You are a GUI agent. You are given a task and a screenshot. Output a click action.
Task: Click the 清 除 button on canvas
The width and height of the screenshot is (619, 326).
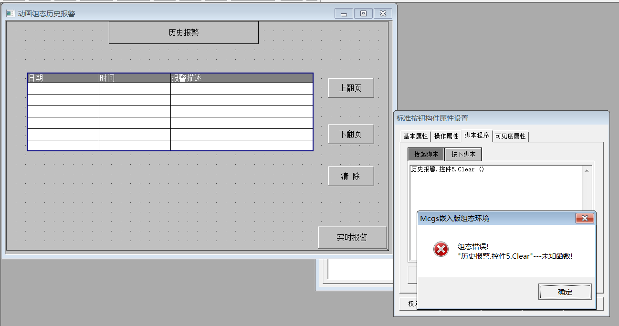click(x=350, y=176)
